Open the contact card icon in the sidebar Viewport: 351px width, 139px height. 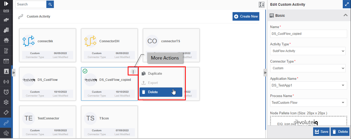point(6,71)
